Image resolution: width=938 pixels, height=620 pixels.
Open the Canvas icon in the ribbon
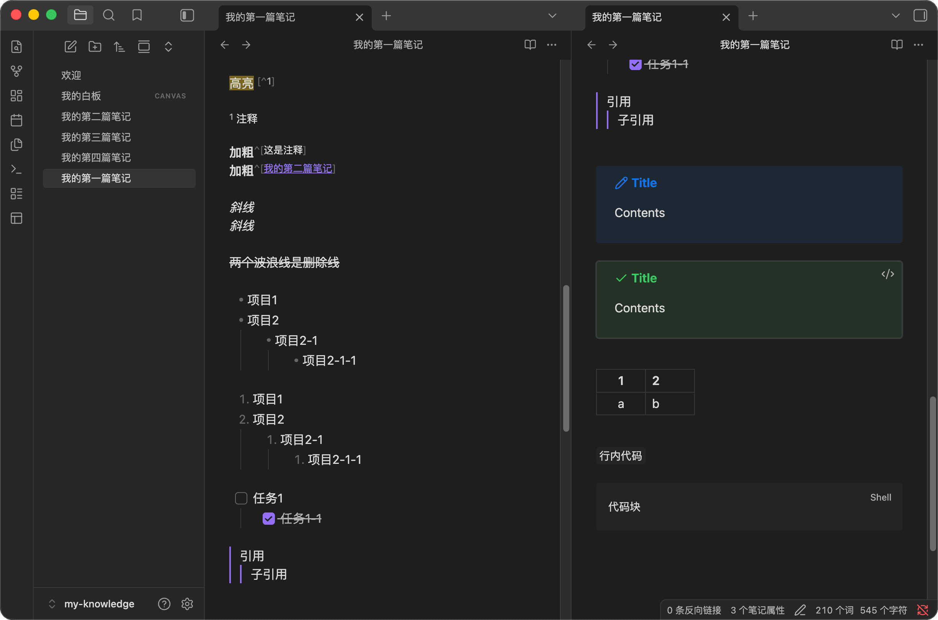coord(16,96)
